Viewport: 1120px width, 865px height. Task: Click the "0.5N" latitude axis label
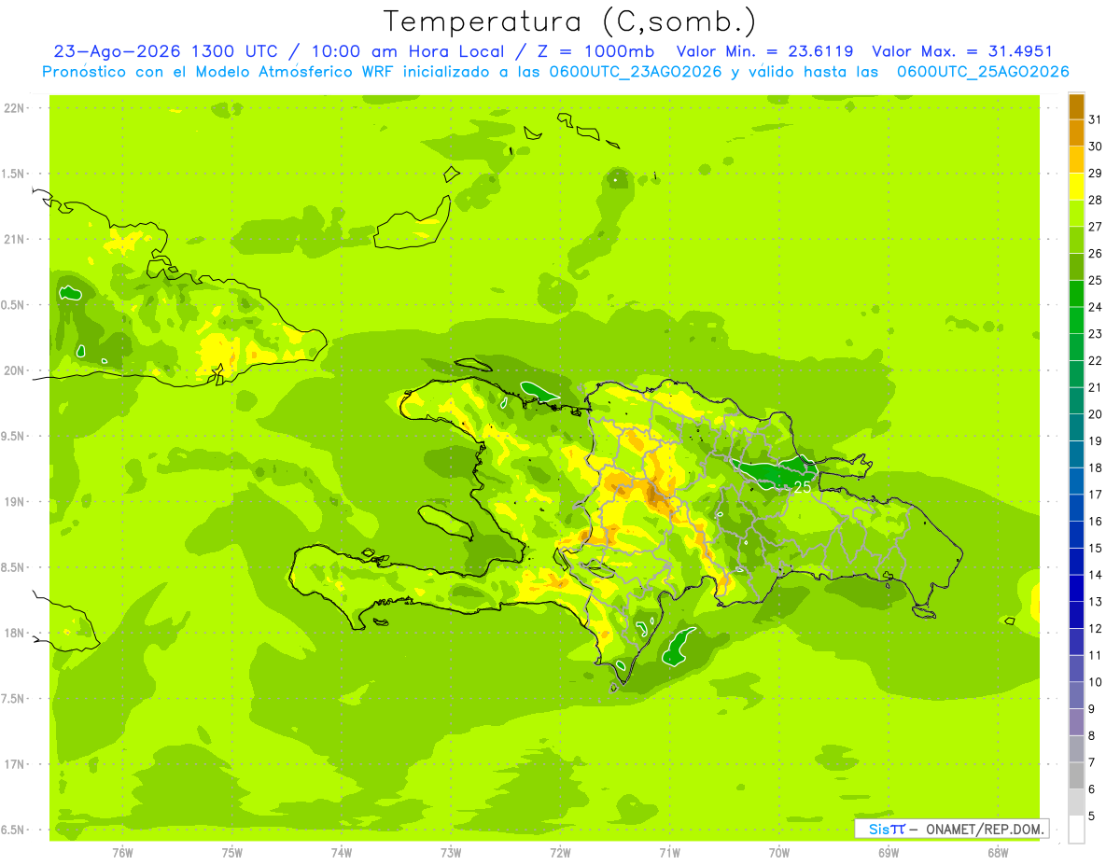tap(13, 305)
